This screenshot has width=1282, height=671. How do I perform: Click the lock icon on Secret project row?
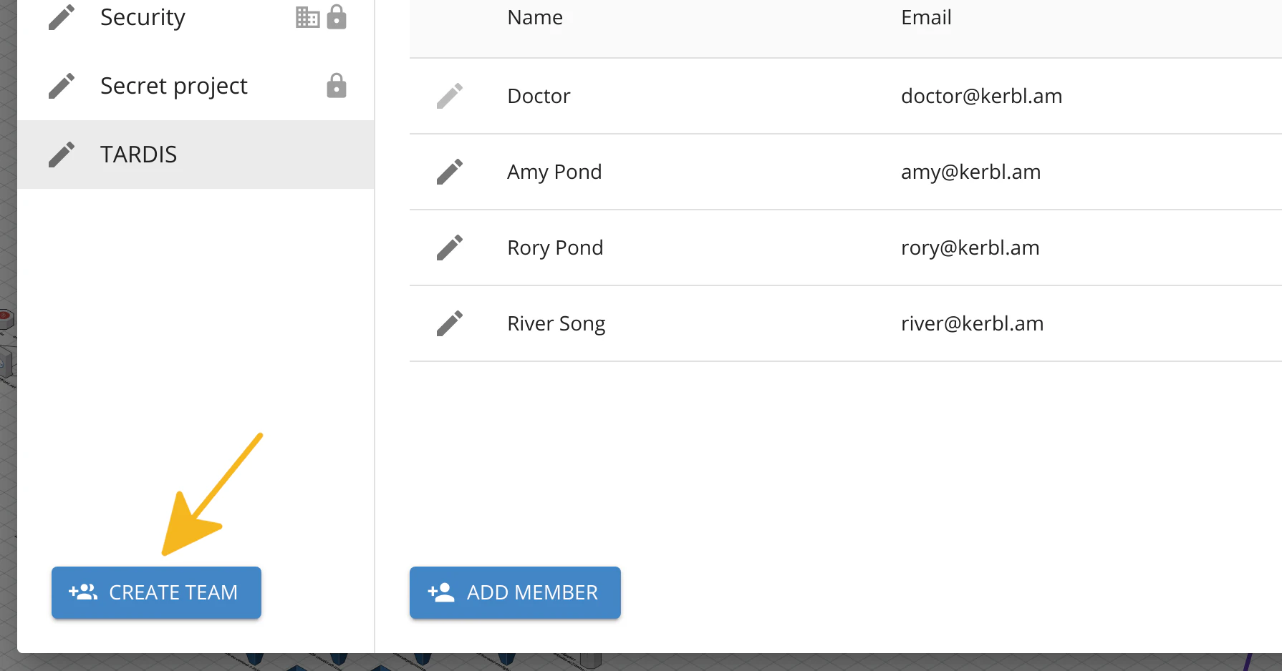[x=337, y=86]
